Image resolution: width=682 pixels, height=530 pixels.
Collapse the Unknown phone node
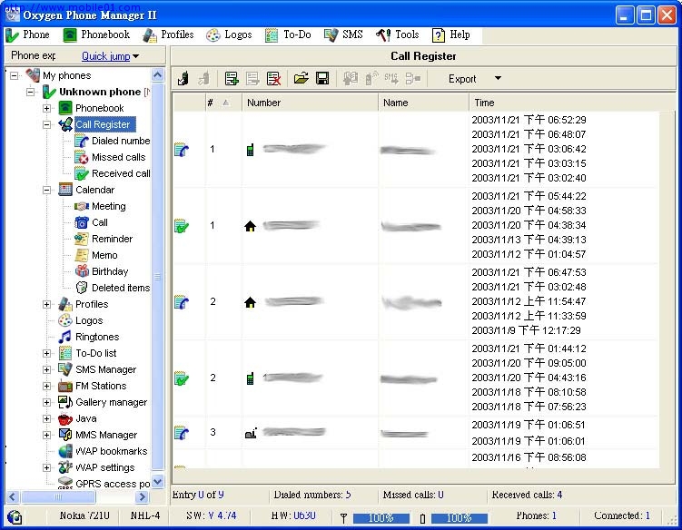[x=31, y=92]
